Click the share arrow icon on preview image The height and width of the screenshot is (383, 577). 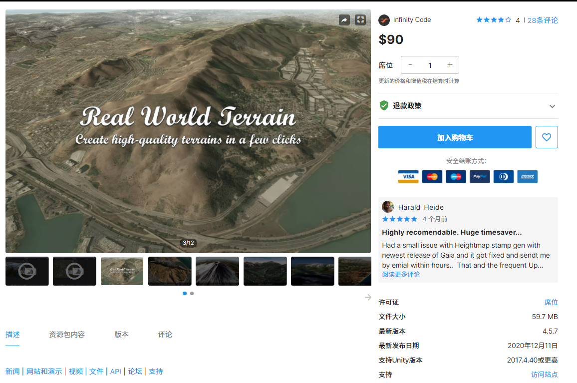tap(344, 20)
